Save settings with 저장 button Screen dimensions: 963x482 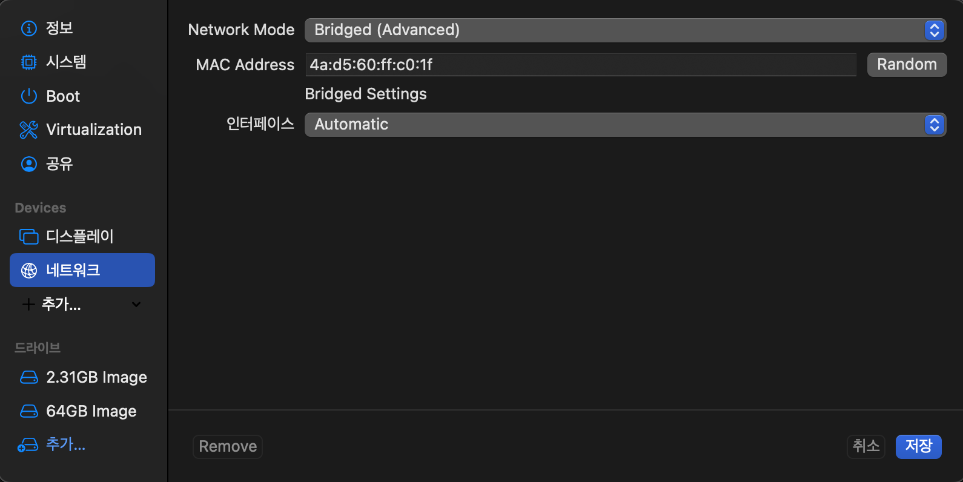pos(918,447)
